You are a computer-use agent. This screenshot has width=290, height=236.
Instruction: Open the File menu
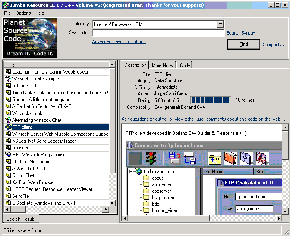point(7,13)
